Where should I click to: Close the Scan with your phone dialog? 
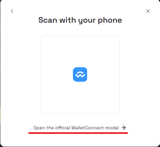[x=148, y=11]
